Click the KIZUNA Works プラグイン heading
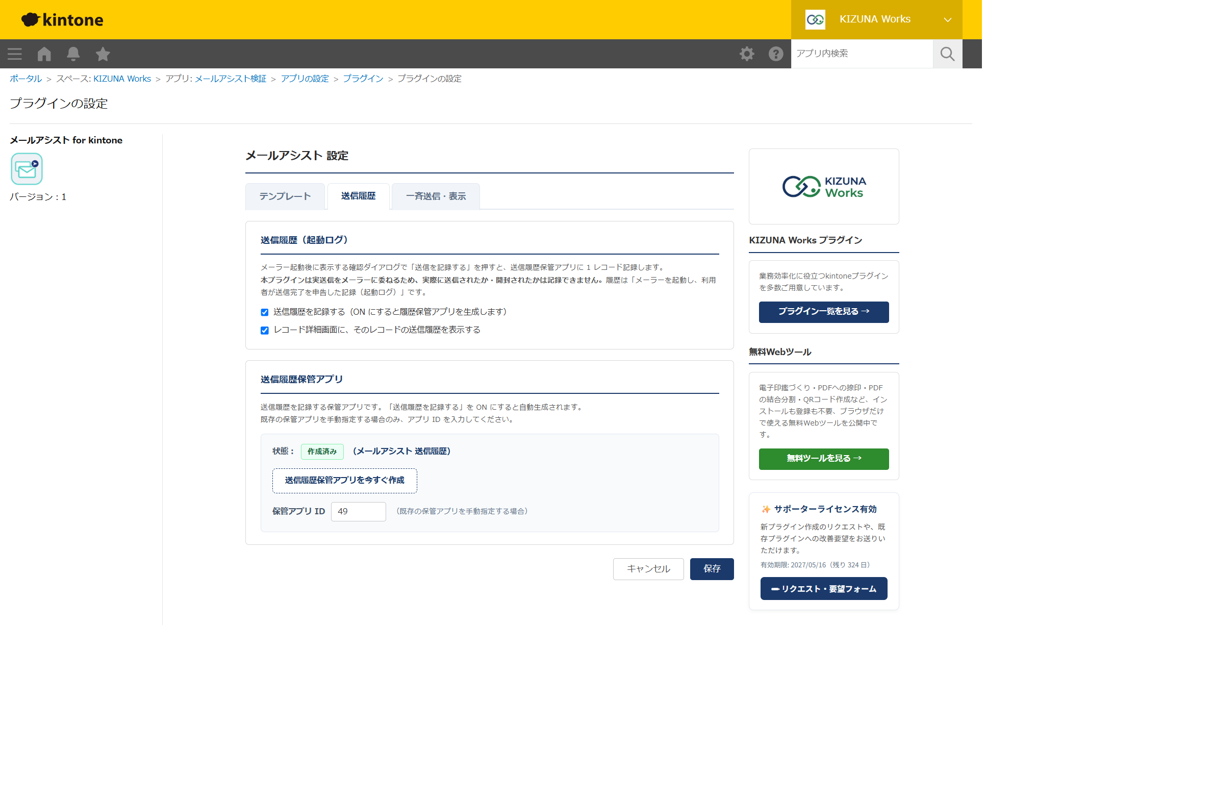Screen dimensions: 1213x800 pyautogui.click(x=805, y=240)
